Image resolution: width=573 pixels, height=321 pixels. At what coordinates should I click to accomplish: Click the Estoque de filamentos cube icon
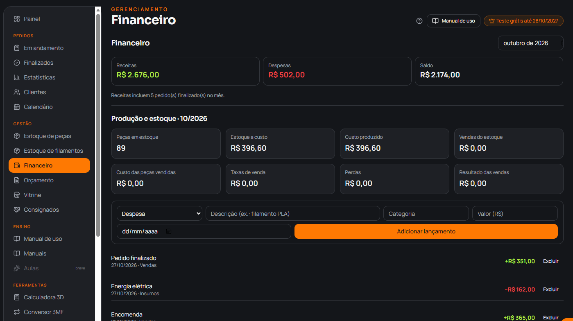tap(17, 151)
